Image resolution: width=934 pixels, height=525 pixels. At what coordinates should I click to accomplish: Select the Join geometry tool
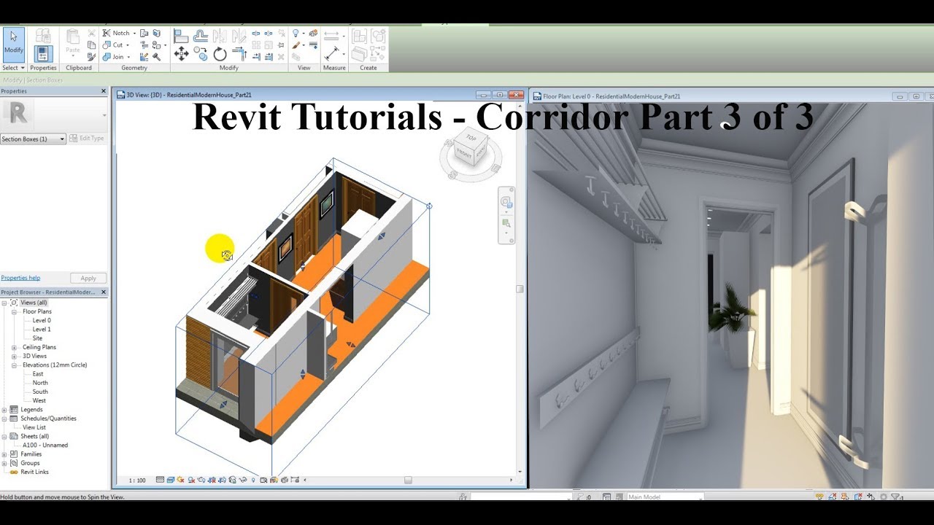click(x=115, y=57)
